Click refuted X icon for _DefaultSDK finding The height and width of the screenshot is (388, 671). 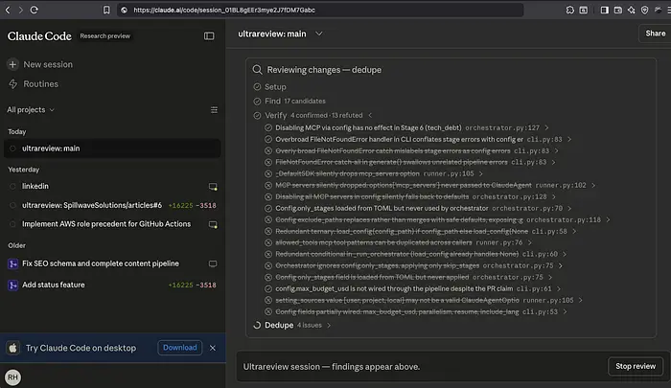268,173
